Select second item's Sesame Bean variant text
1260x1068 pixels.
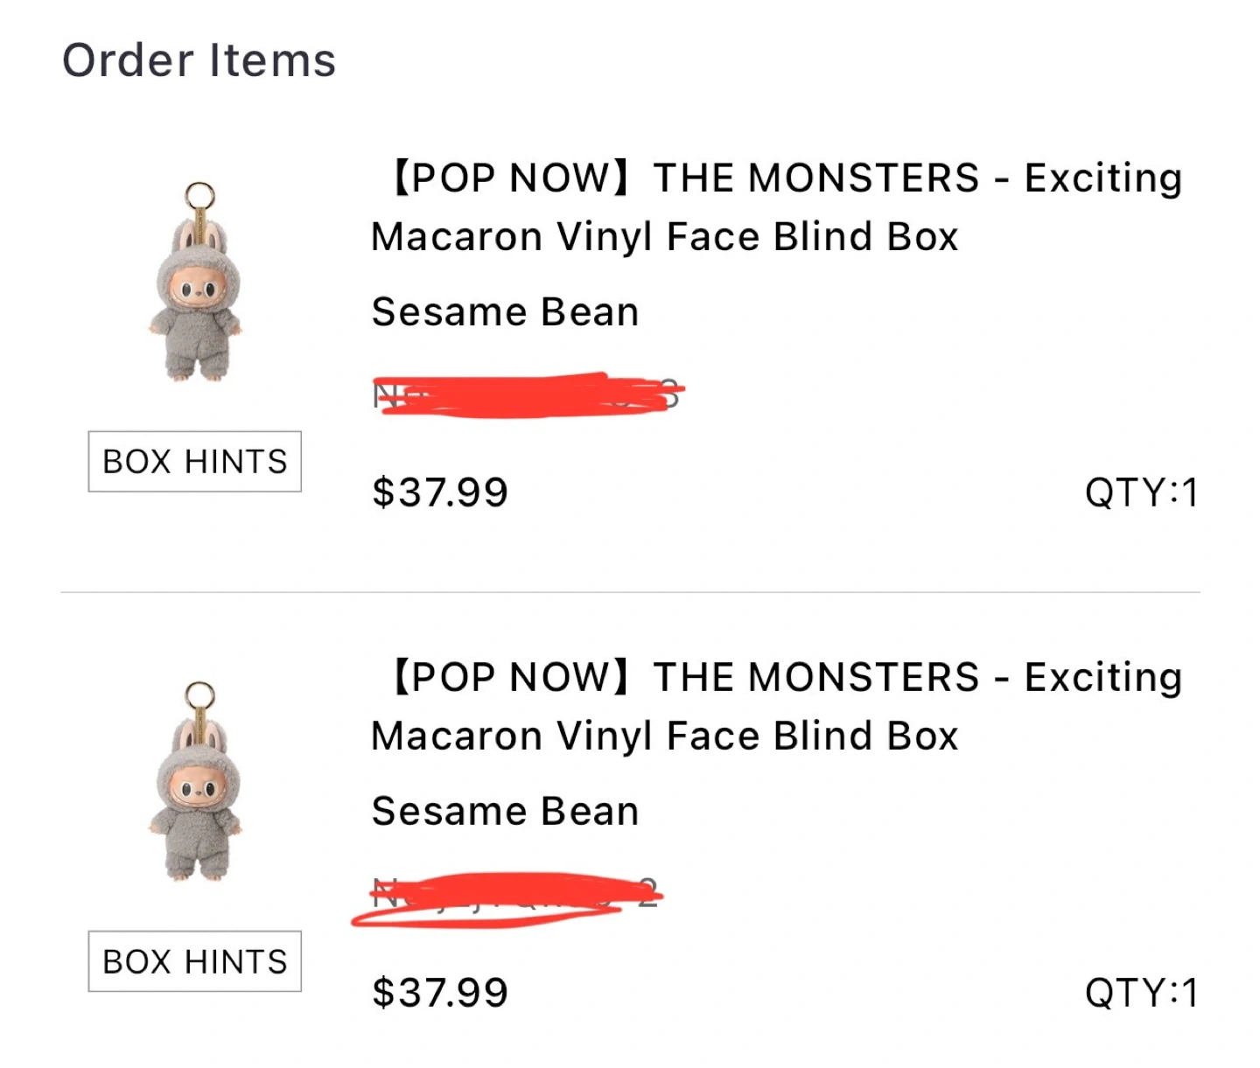505,812
